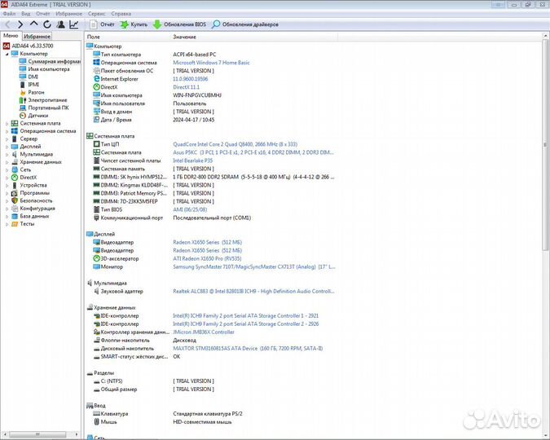The image size is (550, 440).
Task: Click the Программы tree item icon
Action: point(15,193)
